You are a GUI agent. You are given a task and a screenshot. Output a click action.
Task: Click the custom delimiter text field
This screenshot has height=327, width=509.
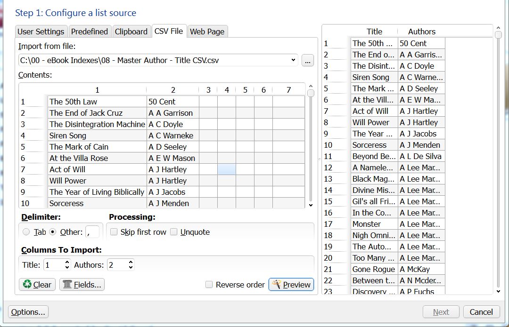[x=92, y=232]
